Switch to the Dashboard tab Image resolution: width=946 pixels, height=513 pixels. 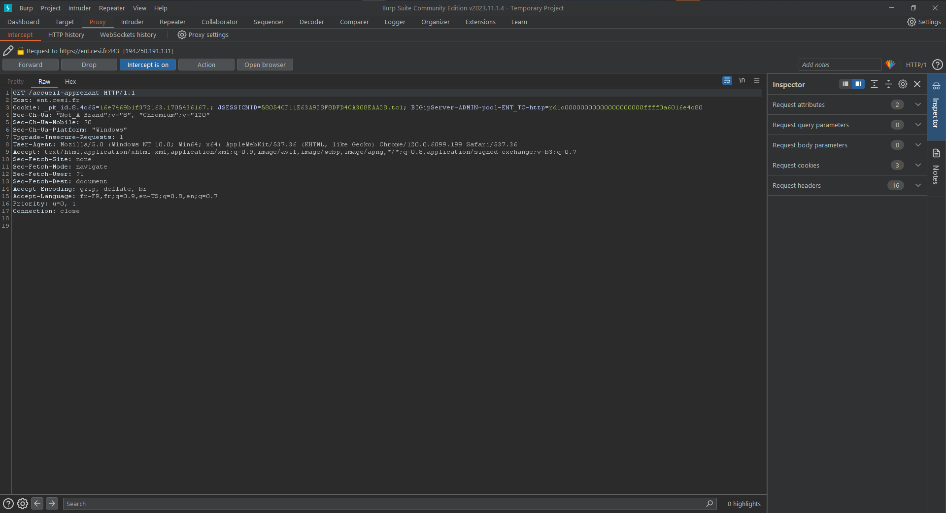click(23, 22)
